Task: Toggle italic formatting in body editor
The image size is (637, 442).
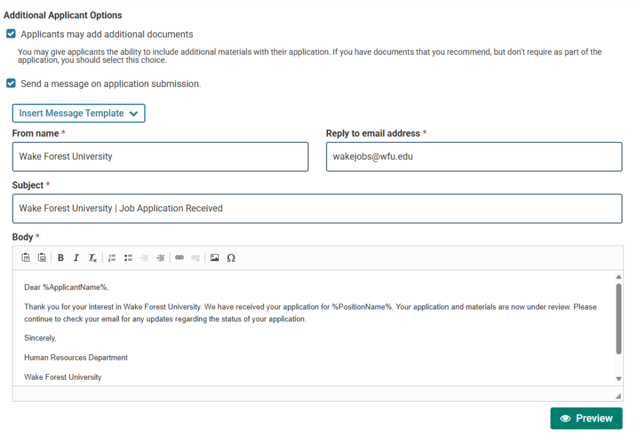Action: coord(76,258)
